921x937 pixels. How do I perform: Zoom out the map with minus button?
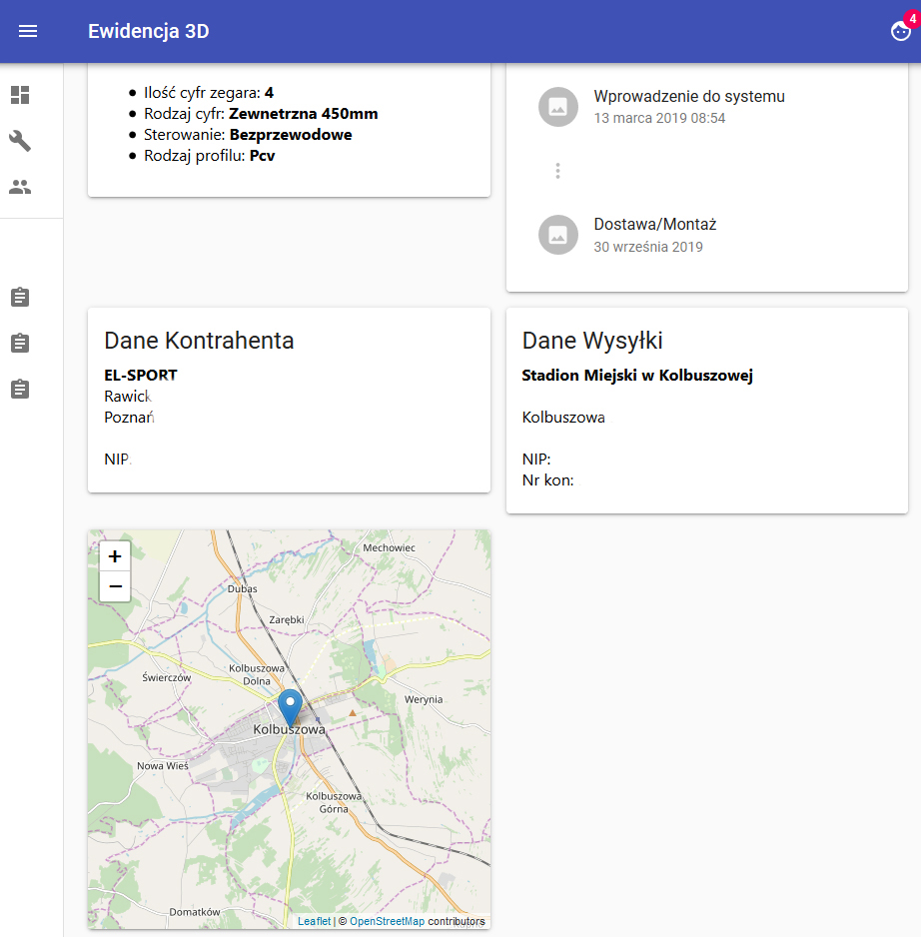click(115, 586)
